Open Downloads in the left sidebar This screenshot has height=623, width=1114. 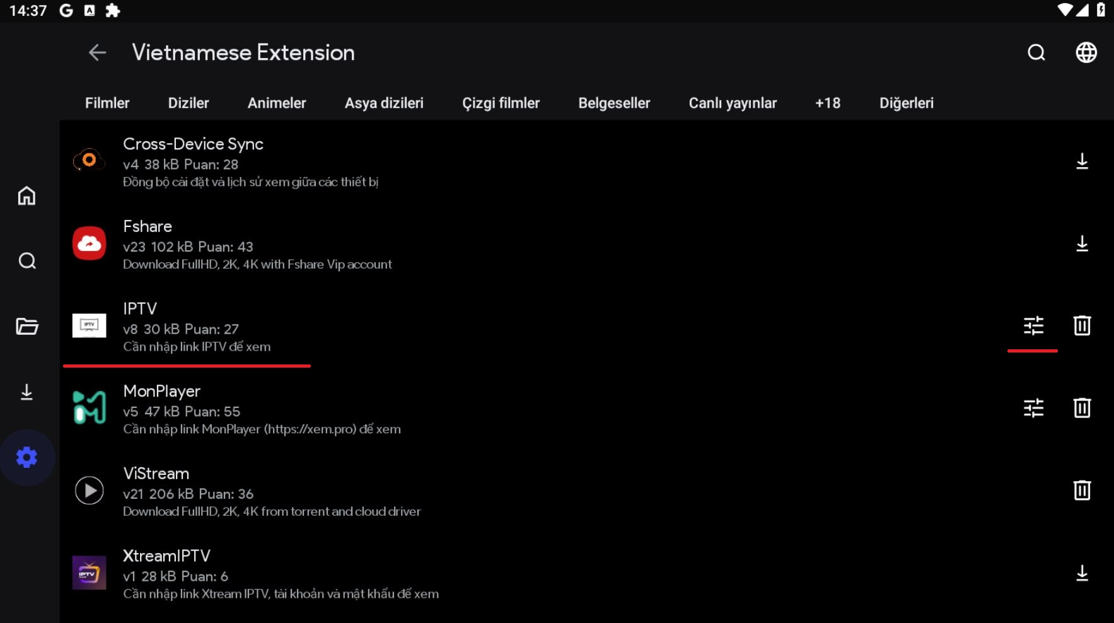tap(26, 392)
